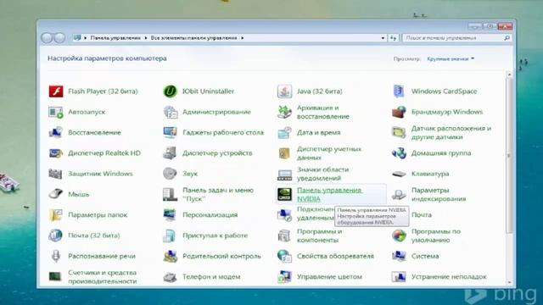
Task: Click the Мышь icon
Action: point(56,194)
